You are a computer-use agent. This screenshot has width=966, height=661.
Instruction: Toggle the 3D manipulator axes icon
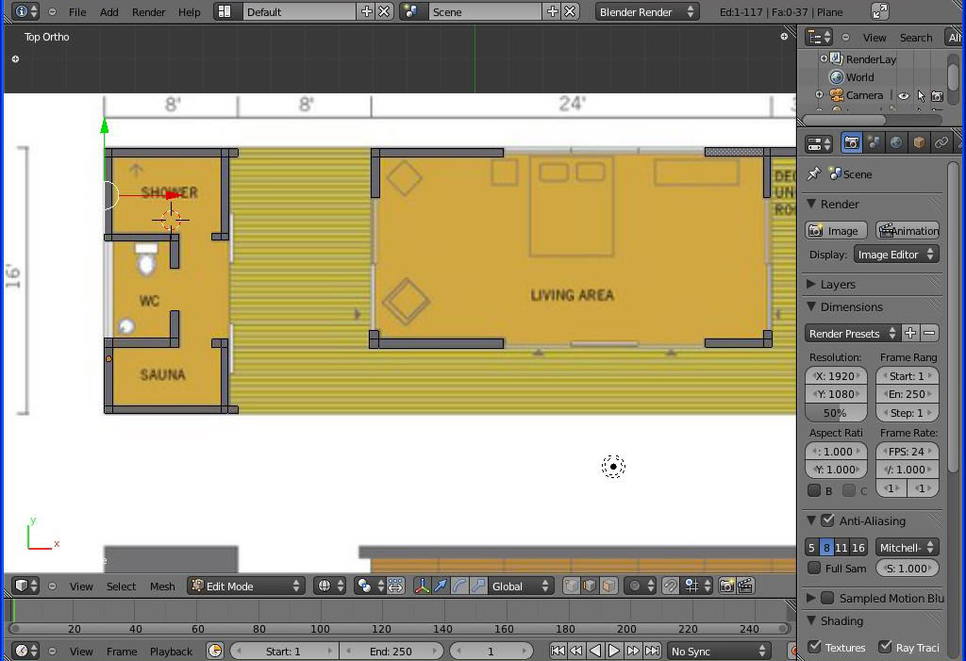(422, 586)
